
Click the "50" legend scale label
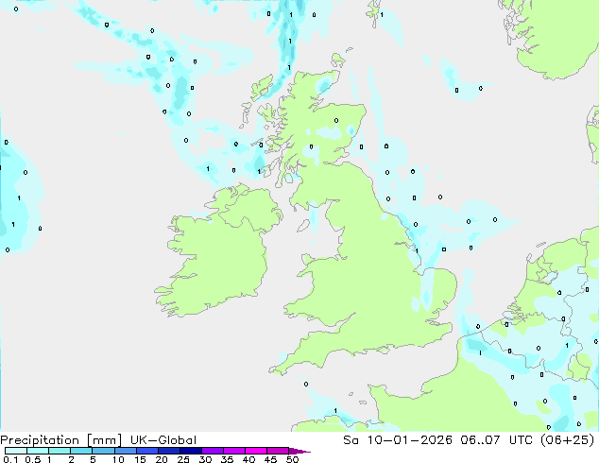click(x=293, y=459)
